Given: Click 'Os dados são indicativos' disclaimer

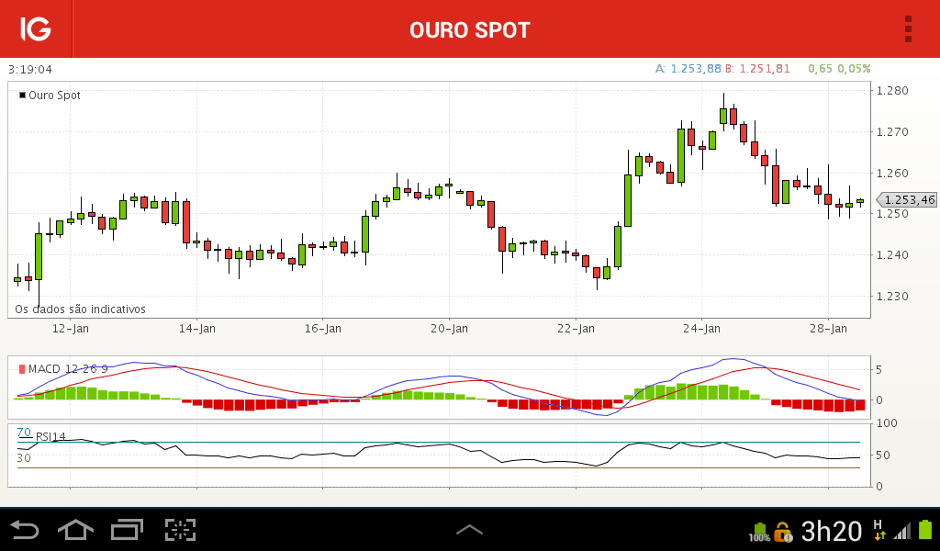Looking at the screenshot, I should 81,309.
